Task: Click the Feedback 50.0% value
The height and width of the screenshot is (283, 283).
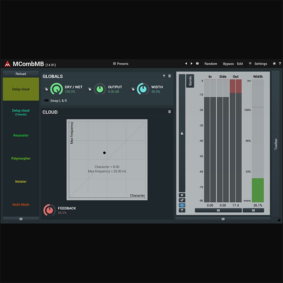Action: [x=62, y=213]
